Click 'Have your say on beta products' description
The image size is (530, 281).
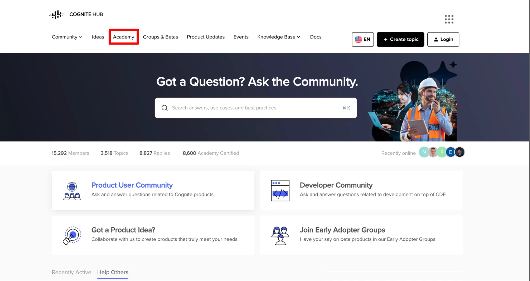368,239
